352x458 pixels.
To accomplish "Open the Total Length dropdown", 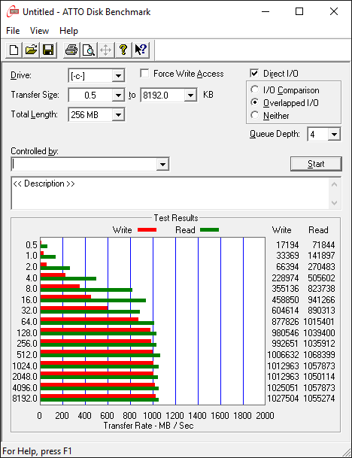I will click(118, 115).
